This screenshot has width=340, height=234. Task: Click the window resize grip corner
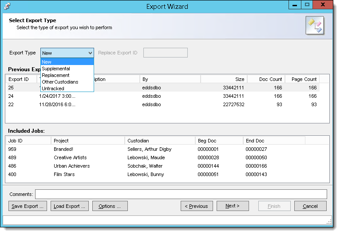[x=329, y=222]
